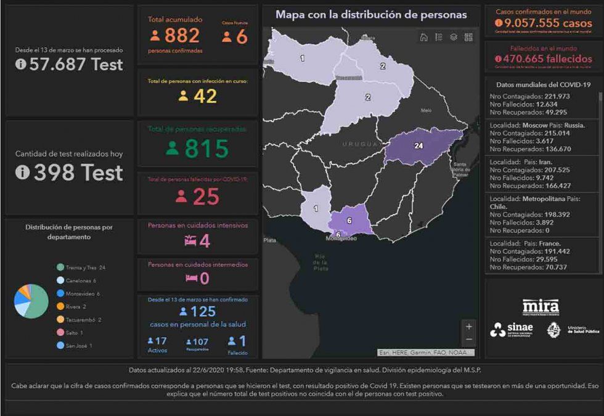Zoom out with the map minus button
The height and width of the screenshot is (416, 604).
(469, 340)
